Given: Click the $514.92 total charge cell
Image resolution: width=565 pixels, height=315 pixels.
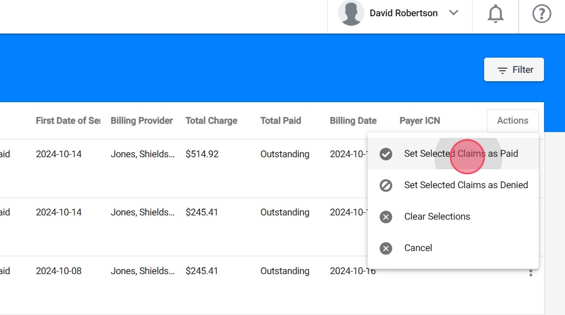Looking at the screenshot, I should 202,154.
